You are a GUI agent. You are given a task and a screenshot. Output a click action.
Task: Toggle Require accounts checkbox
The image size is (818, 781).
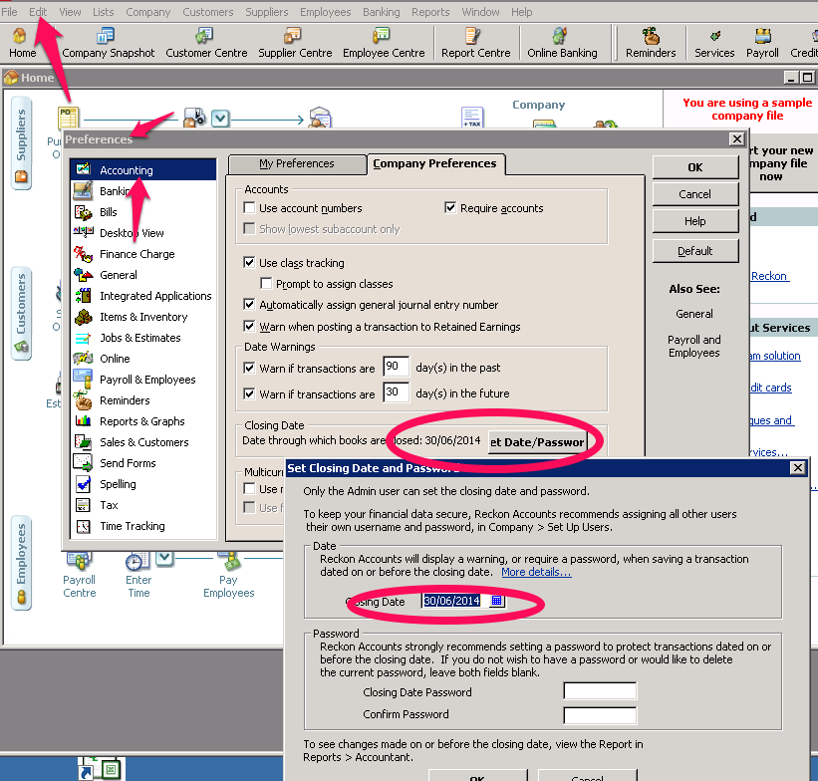(x=450, y=207)
